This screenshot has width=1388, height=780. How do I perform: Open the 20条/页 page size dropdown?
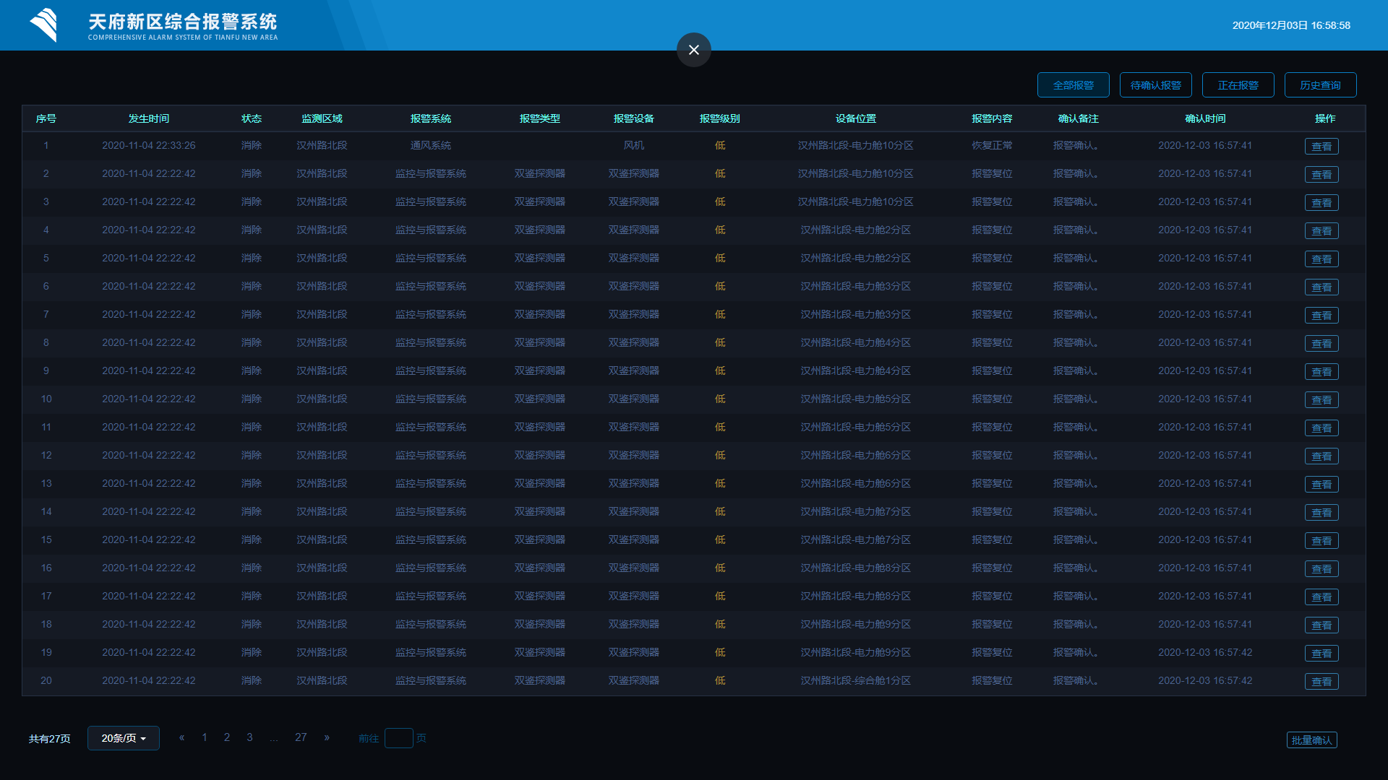[124, 738]
